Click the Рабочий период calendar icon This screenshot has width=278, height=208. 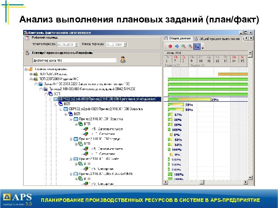tap(27, 38)
